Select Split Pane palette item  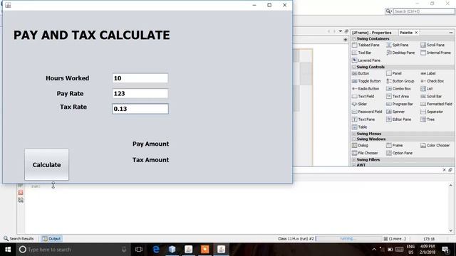click(x=398, y=45)
